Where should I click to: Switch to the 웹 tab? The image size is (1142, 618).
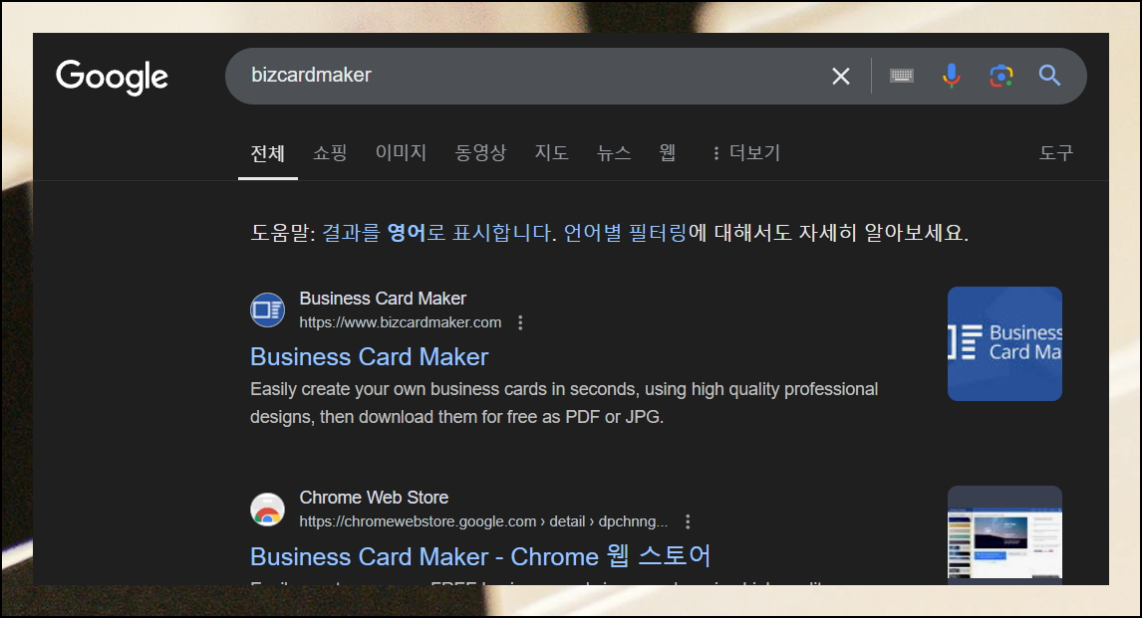click(x=667, y=152)
